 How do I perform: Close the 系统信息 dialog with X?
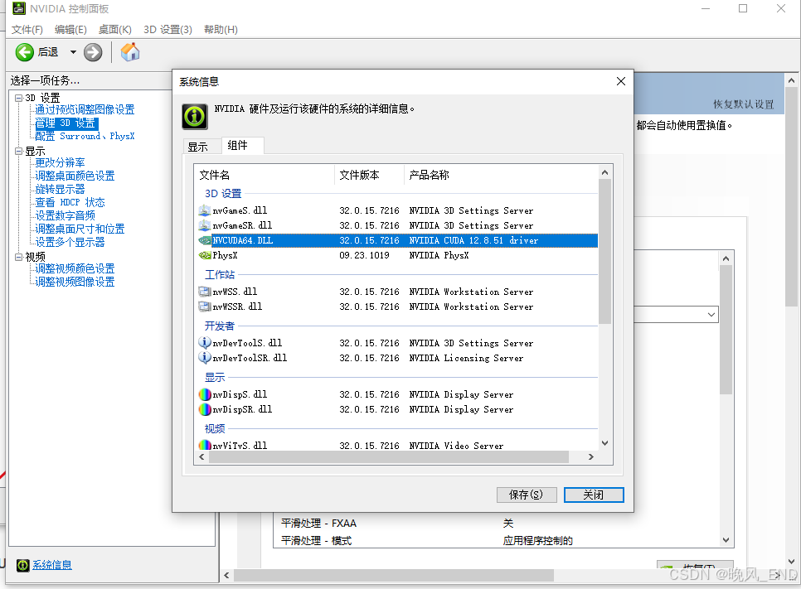(621, 81)
